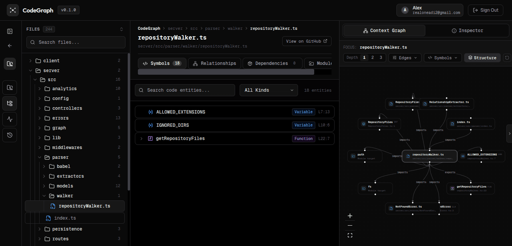This screenshot has height=246, width=512.
Task: Expand the client folder
Action: pos(31,61)
